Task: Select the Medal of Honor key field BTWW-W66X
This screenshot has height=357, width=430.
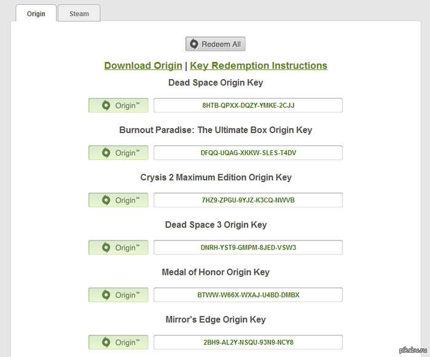Action: 248,295
